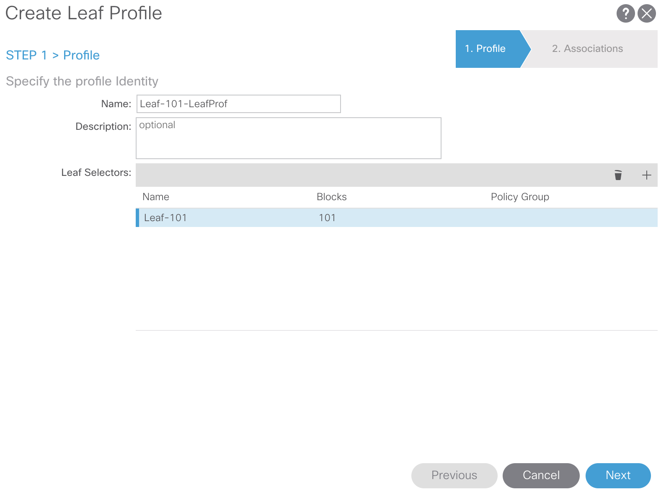Sort by the Name column header

156,197
